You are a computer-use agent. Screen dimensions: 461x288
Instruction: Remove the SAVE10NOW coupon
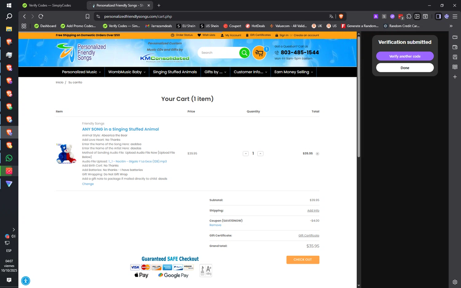tap(215, 225)
